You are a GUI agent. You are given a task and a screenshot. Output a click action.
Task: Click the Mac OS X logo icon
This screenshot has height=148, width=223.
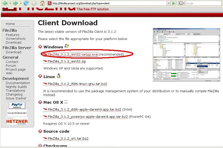[x=66, y=102]
